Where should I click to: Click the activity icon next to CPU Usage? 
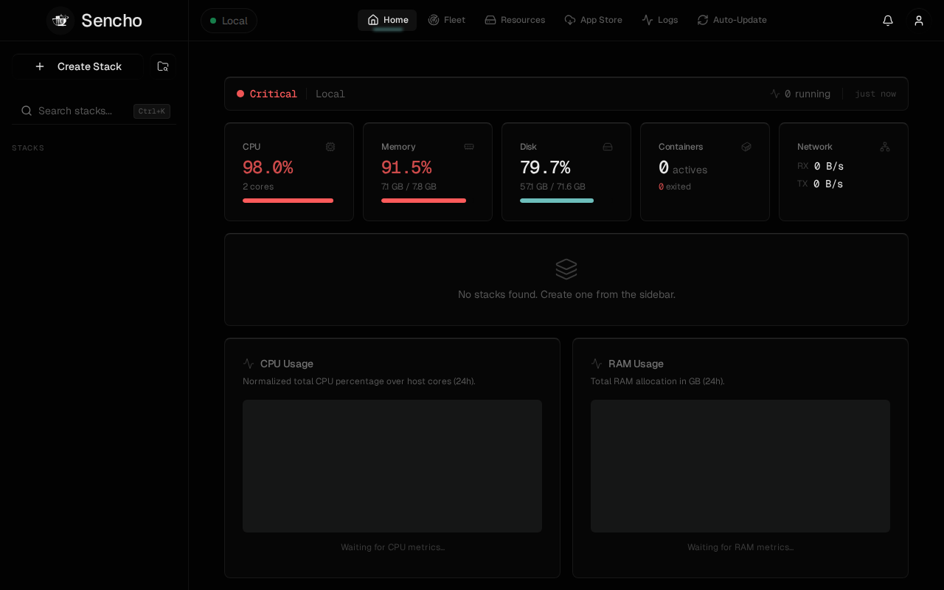249,364
